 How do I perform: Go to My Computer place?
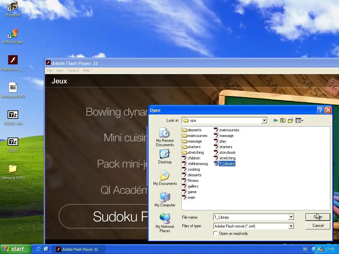coord(165,200)
